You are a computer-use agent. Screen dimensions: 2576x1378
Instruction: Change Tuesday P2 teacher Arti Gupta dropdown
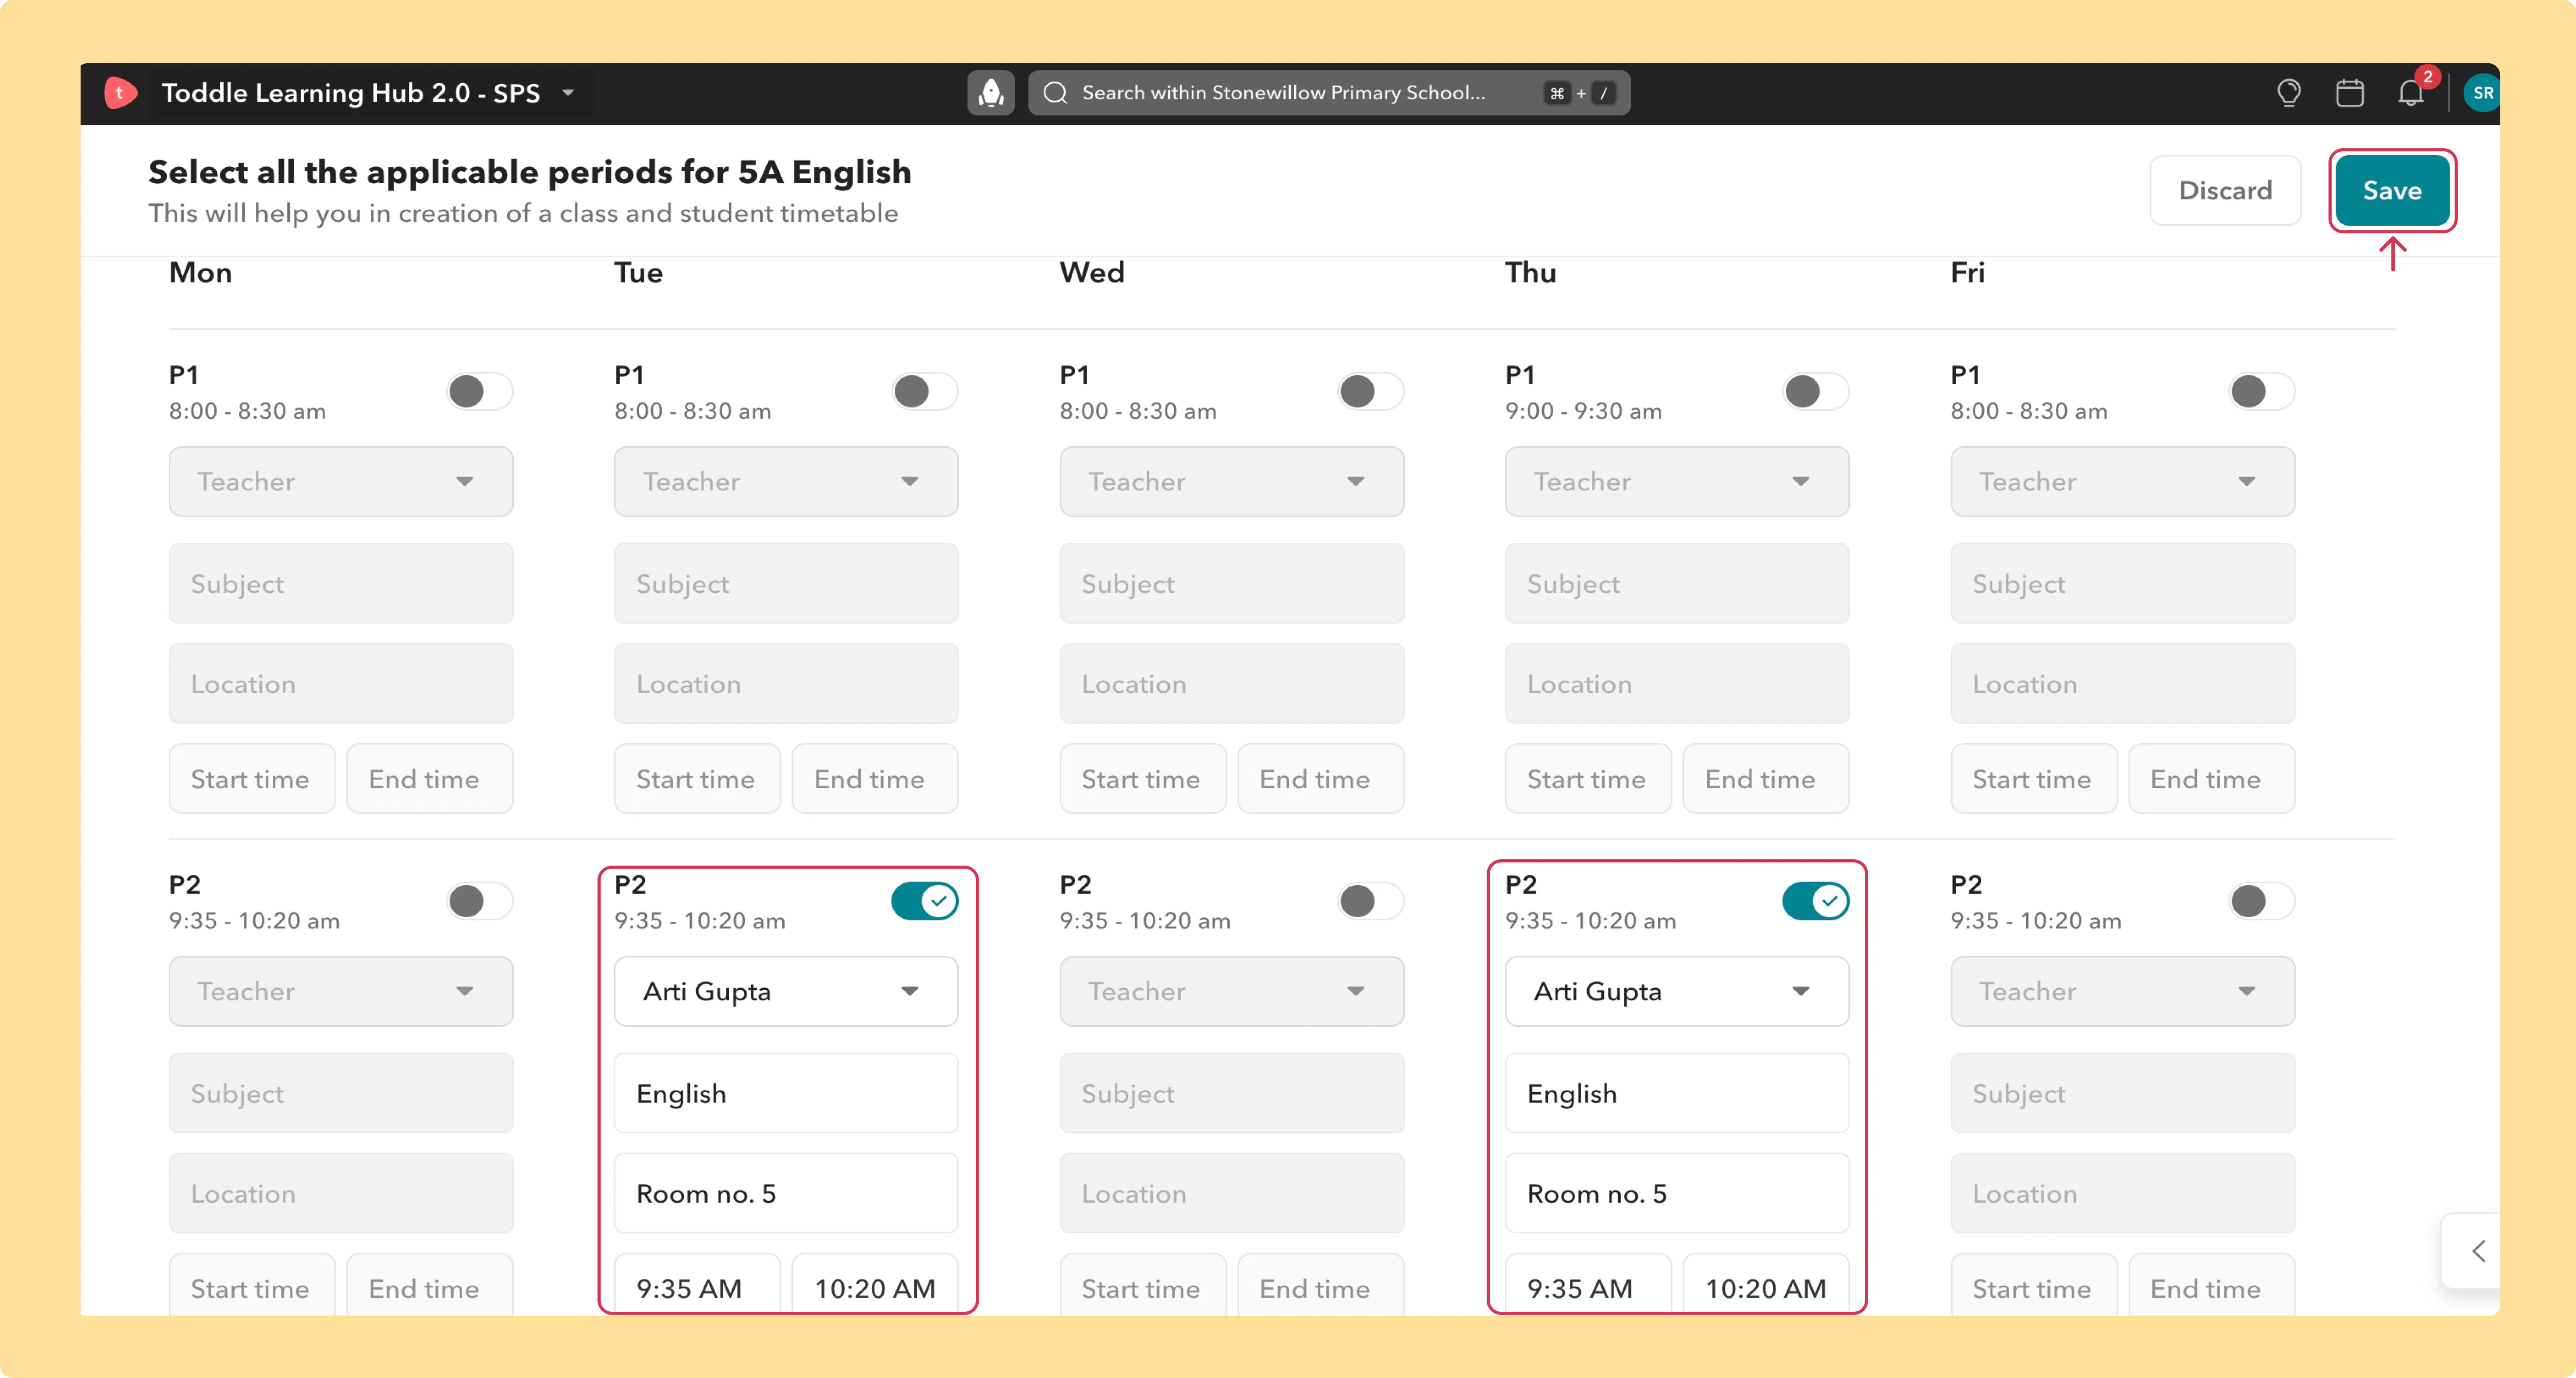click(x=786, y=991)
